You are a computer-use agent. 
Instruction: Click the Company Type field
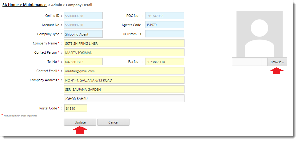83,34
